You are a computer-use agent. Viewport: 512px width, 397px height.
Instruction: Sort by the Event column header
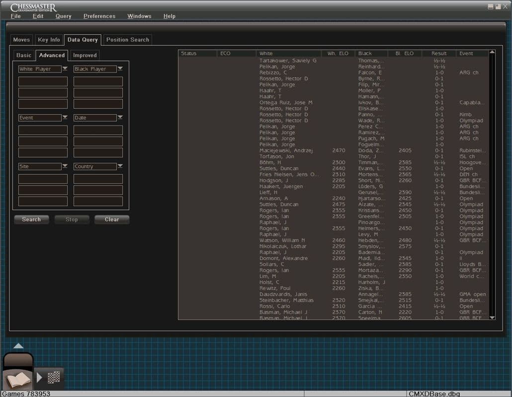pyautogui.click(x=472, y=53)
